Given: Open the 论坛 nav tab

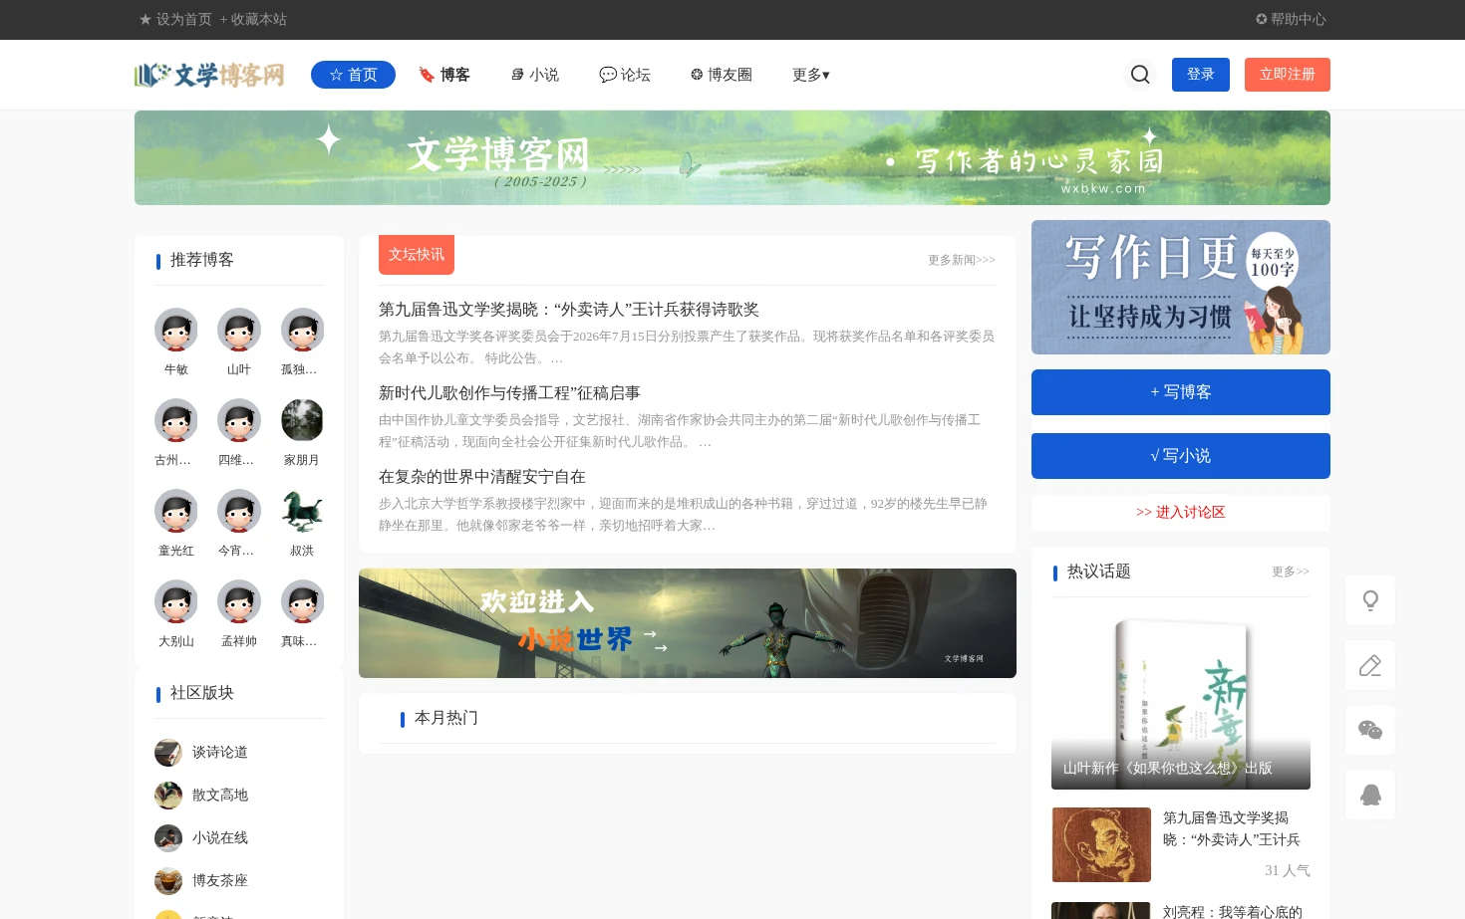Looking at the screenshot, I should pyautogui.click(x=625, y=75).
